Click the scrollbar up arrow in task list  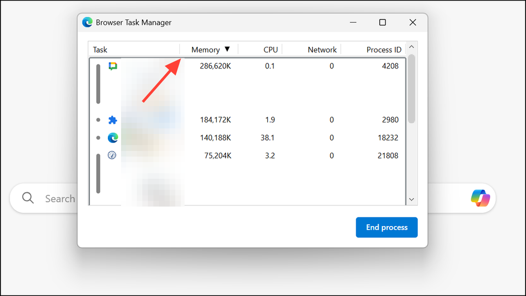pos(412,46)
